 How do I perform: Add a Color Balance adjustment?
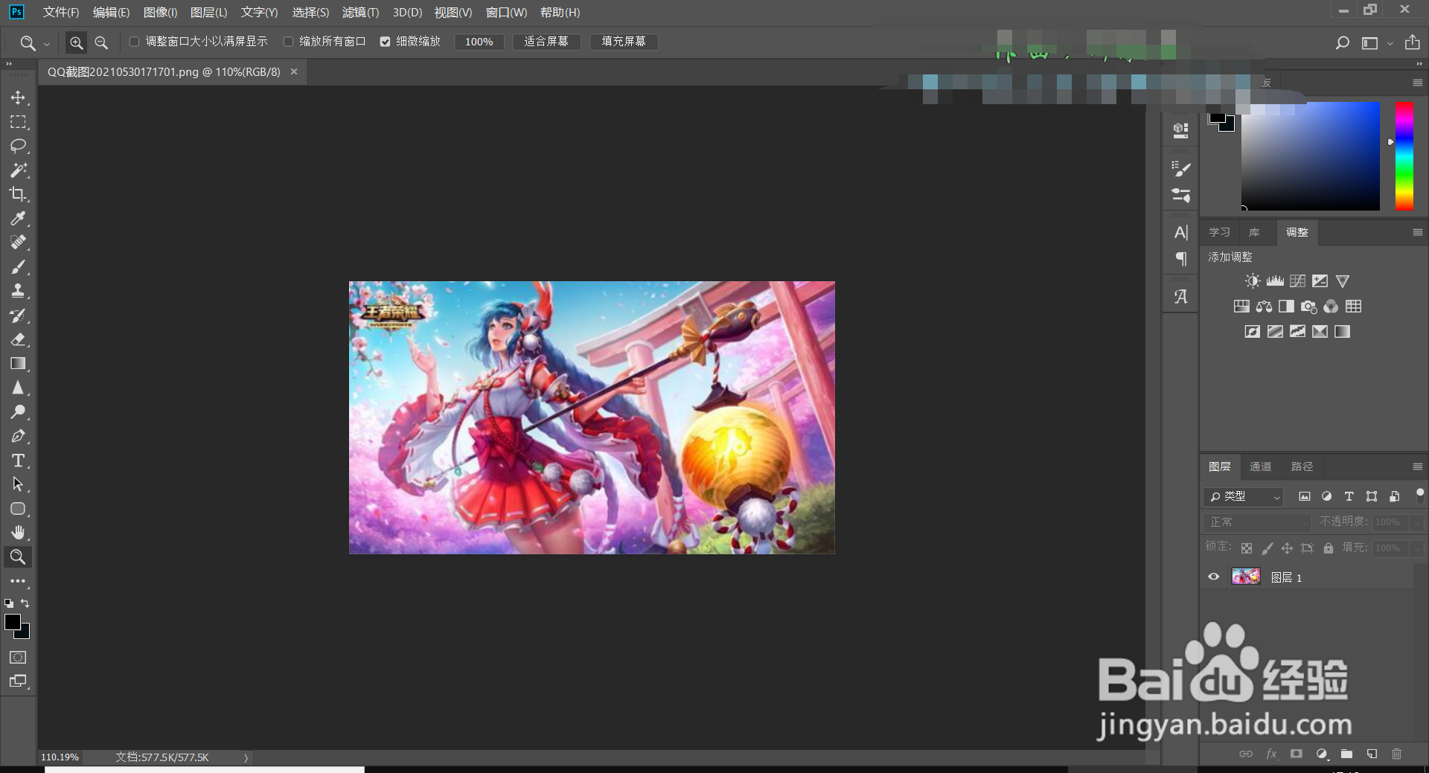[1264, 307]
